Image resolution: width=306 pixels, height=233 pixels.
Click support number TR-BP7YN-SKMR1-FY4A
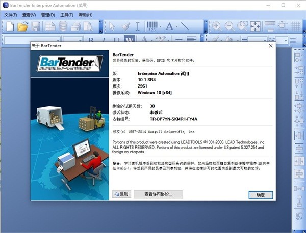click(173, 119)
